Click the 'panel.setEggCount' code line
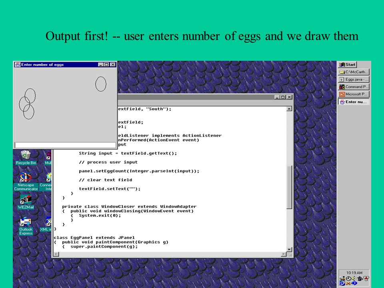384x288 pixels. click(139, 171)
